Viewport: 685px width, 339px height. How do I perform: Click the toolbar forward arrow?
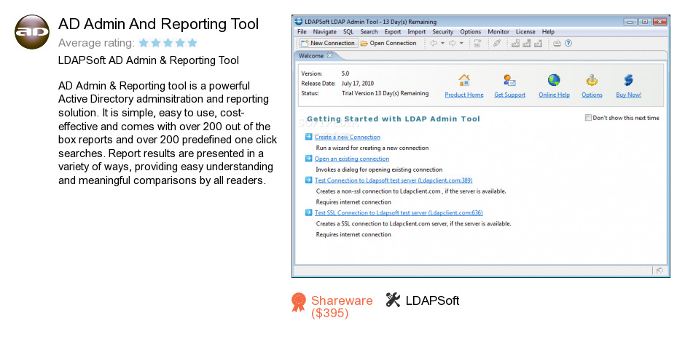[452, 43]
